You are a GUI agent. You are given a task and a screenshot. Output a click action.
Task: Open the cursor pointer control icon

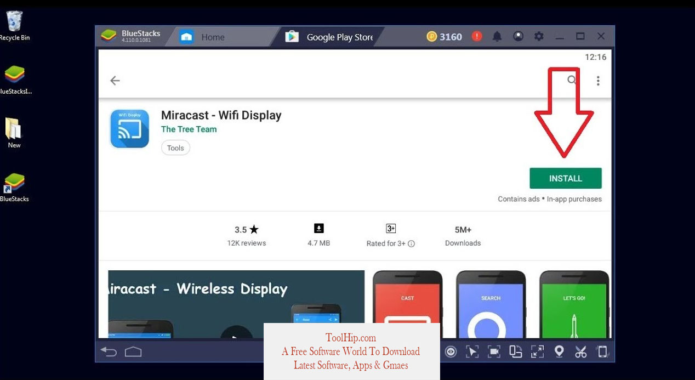472,351
